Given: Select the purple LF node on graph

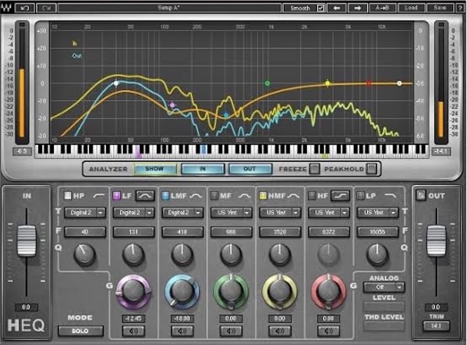Looking at the screenshot, I should point(172,105).
